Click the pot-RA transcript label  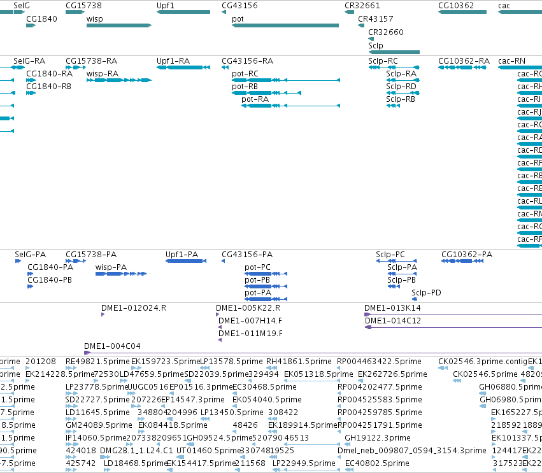coord(255,99)
